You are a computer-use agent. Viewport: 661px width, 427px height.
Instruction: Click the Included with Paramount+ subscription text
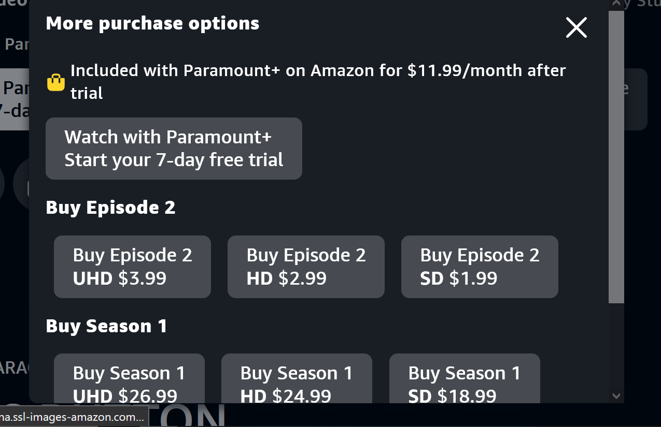point(318,81)
